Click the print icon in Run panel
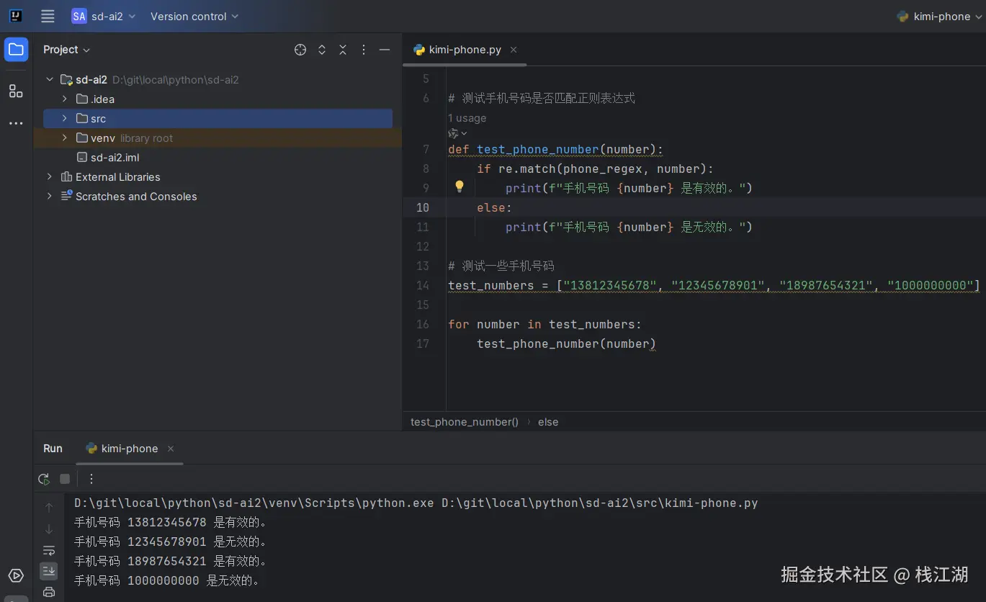986x602 pixels. [49, 592]
